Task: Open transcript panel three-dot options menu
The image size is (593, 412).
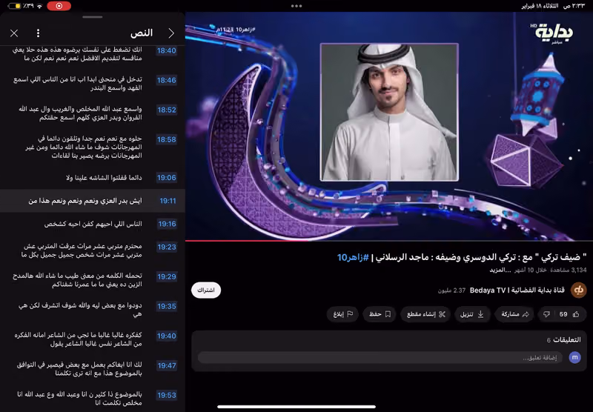Action: pos(38,33)
